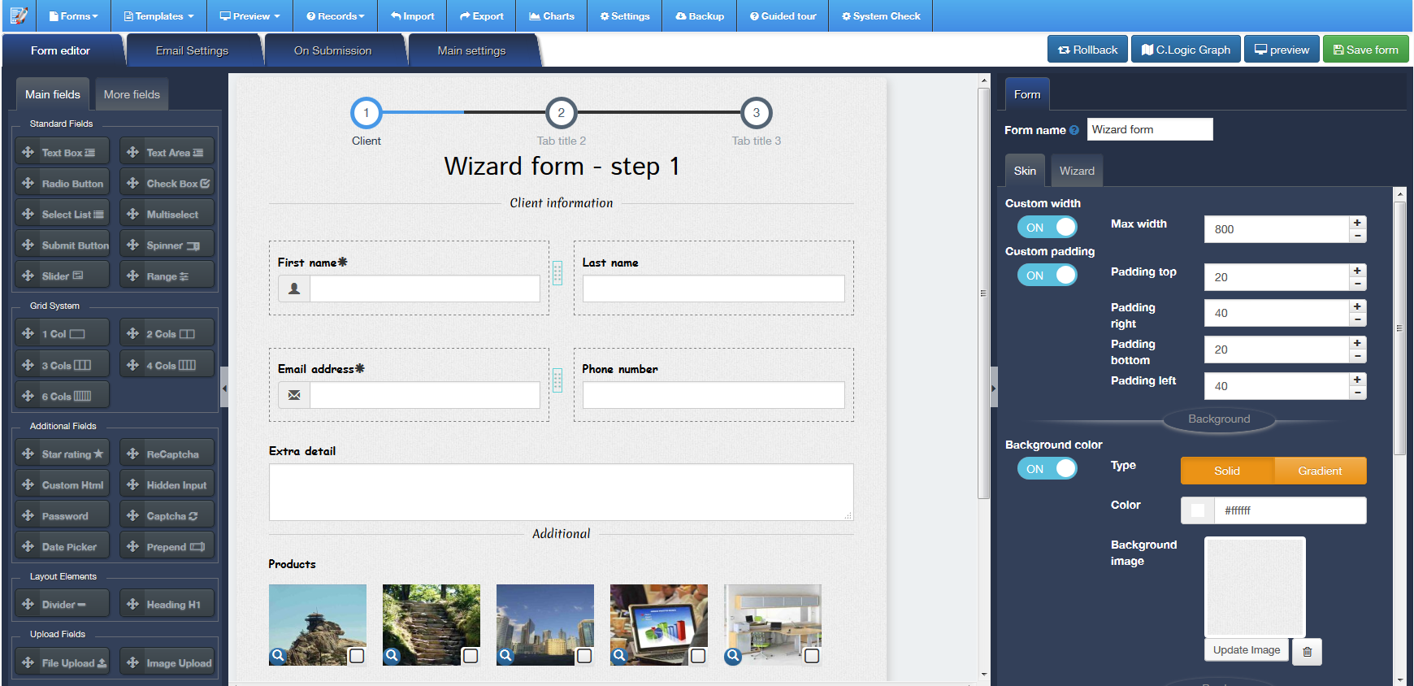Grab the Select List field move icon

[x=28, y=215]
